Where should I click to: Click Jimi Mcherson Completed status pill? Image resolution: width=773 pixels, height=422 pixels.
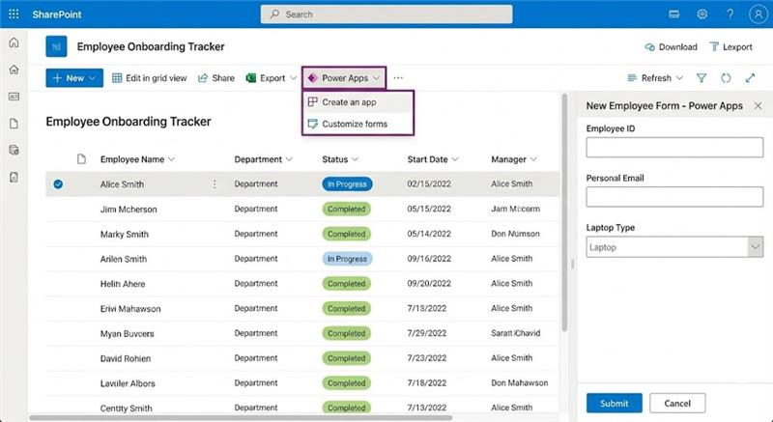(x=347, y=209)
